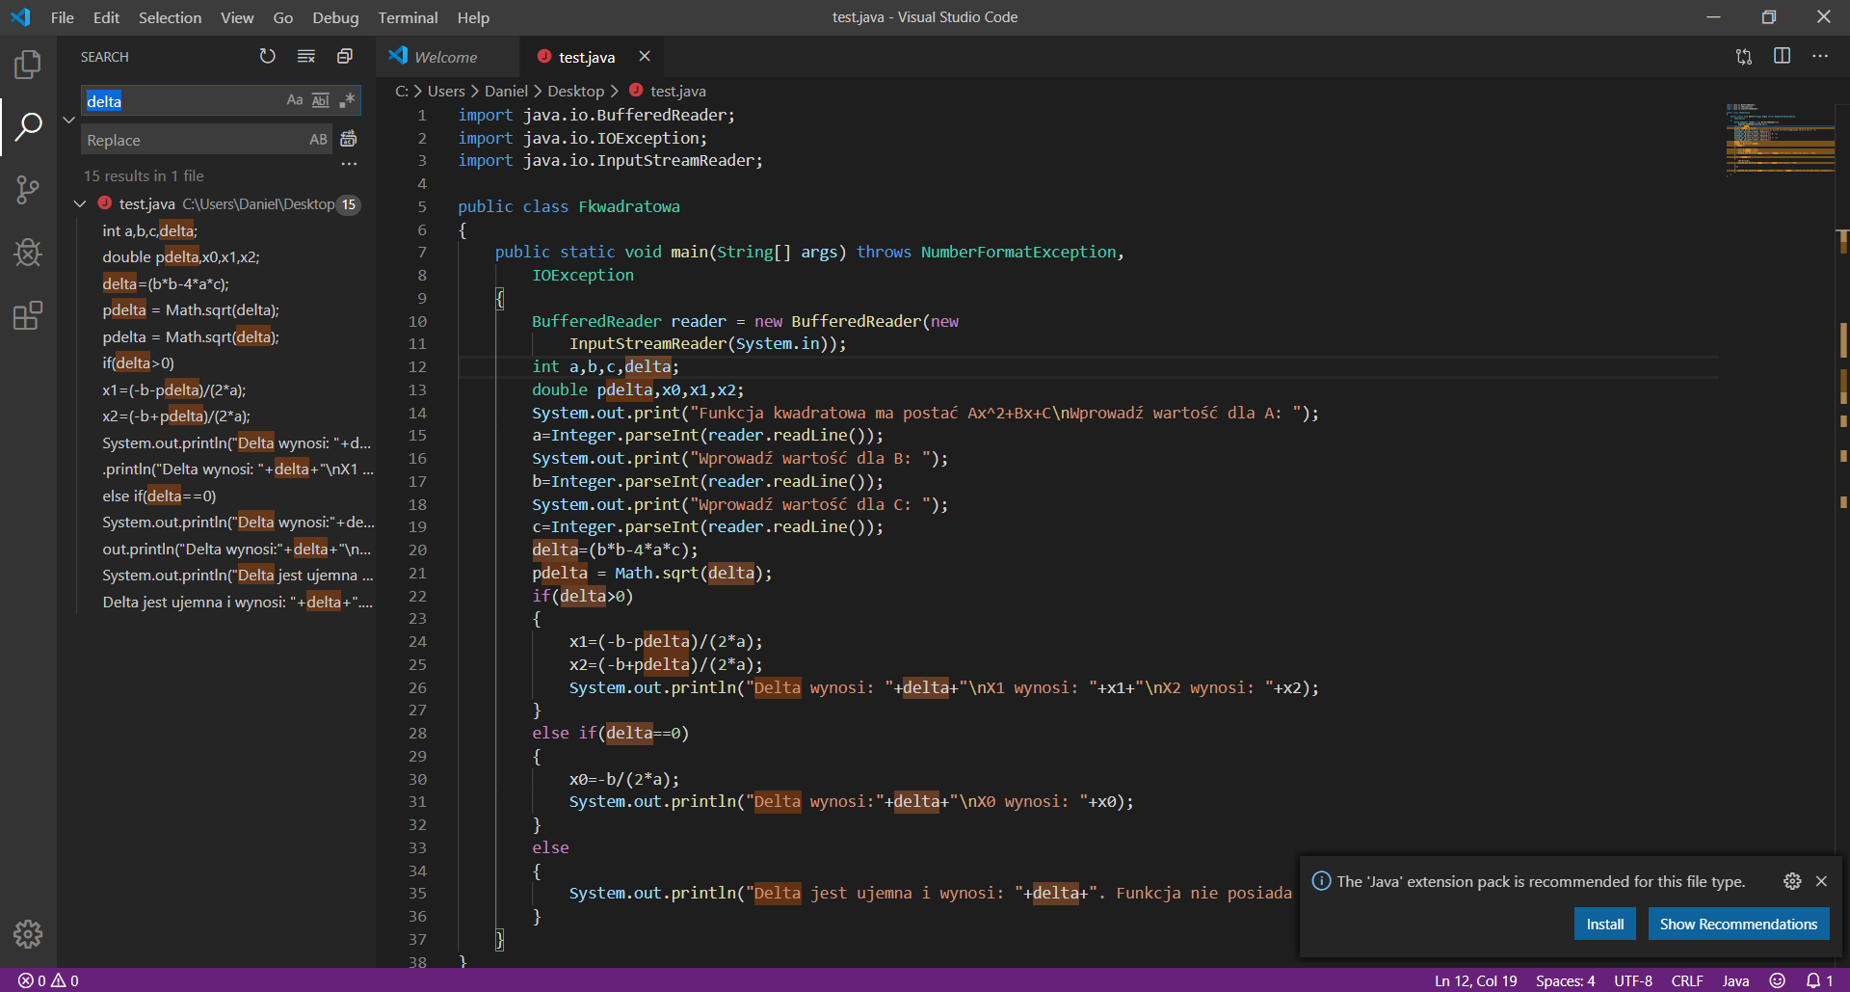Open the Explorer view in activity bar

coord(28,65)
